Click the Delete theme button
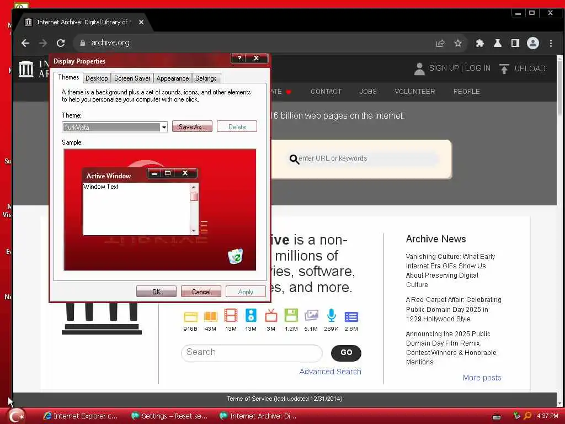Image resolution: width=565 pixels, height=424 pixels. (x=237, y=126)
